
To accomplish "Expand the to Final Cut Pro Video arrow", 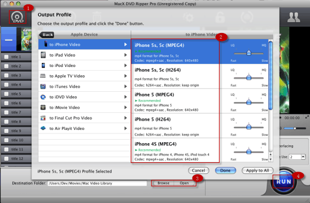I will [126, 118].
